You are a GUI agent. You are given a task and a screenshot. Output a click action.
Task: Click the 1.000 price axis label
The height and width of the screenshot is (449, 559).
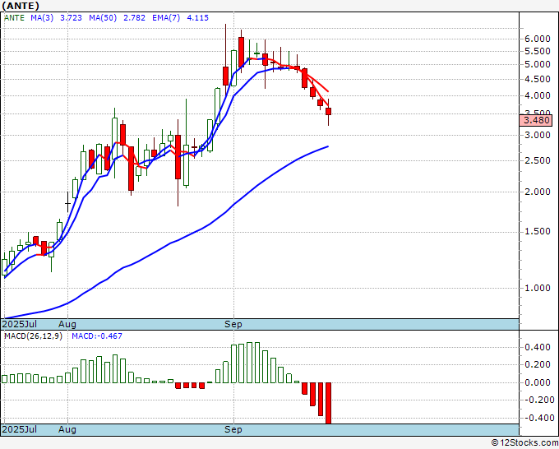tap(538, 288)
